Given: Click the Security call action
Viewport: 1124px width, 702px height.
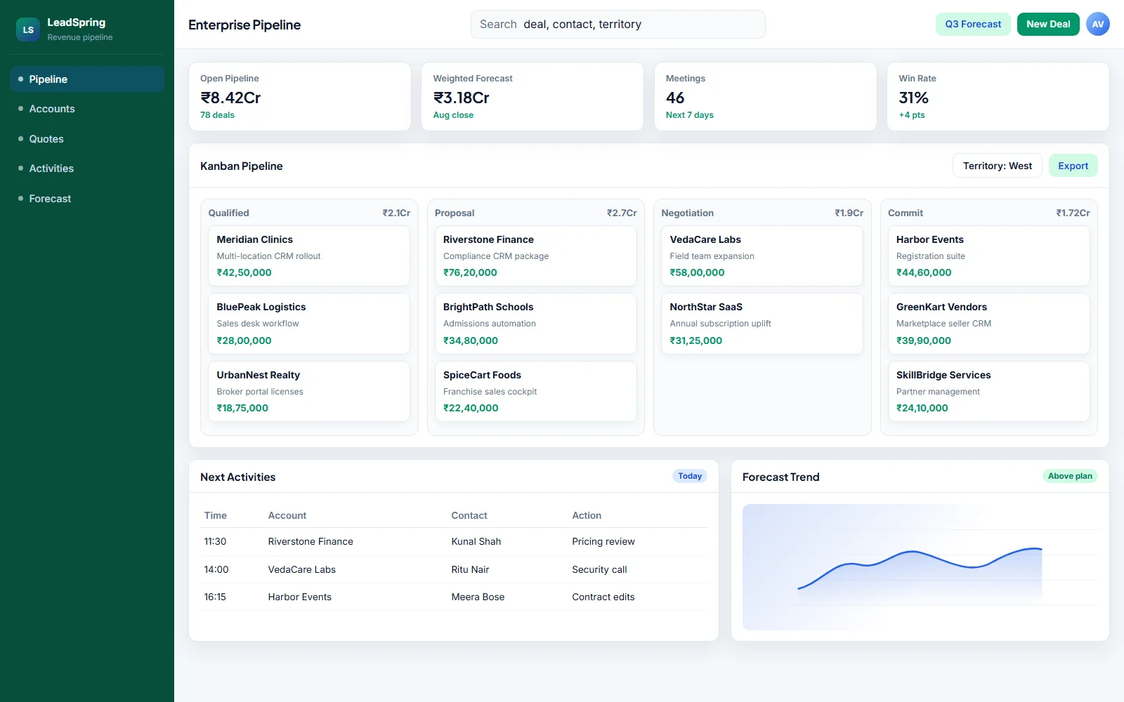Looking at the screenshot, I should [x=599, y=569].
